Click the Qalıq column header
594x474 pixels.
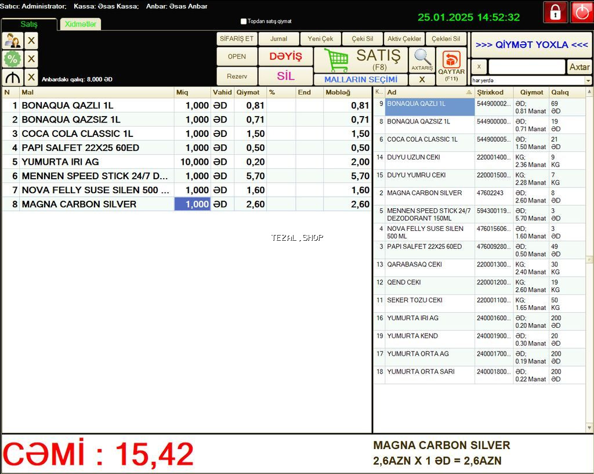point(567,92)
